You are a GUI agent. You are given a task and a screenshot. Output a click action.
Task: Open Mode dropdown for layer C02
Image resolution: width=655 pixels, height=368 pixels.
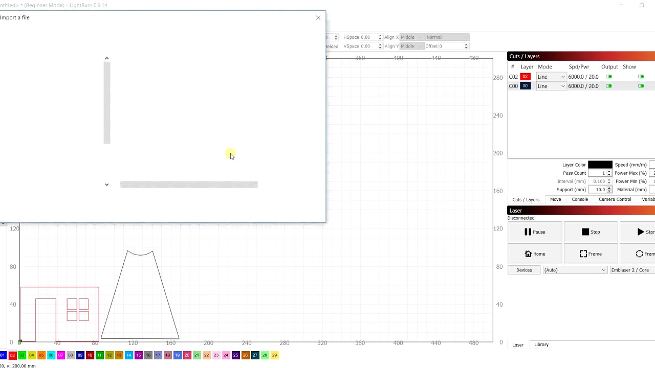click(x=551, y=77)
